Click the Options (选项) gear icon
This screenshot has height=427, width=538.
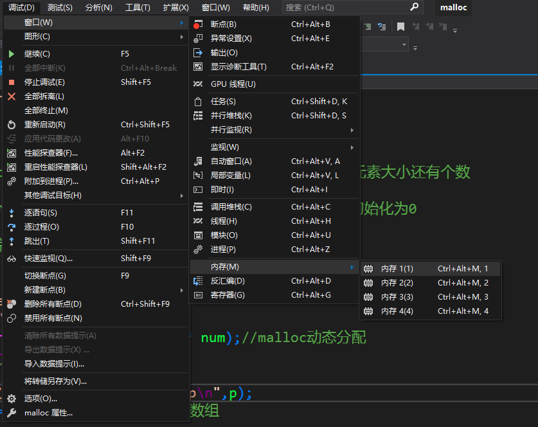12,399
